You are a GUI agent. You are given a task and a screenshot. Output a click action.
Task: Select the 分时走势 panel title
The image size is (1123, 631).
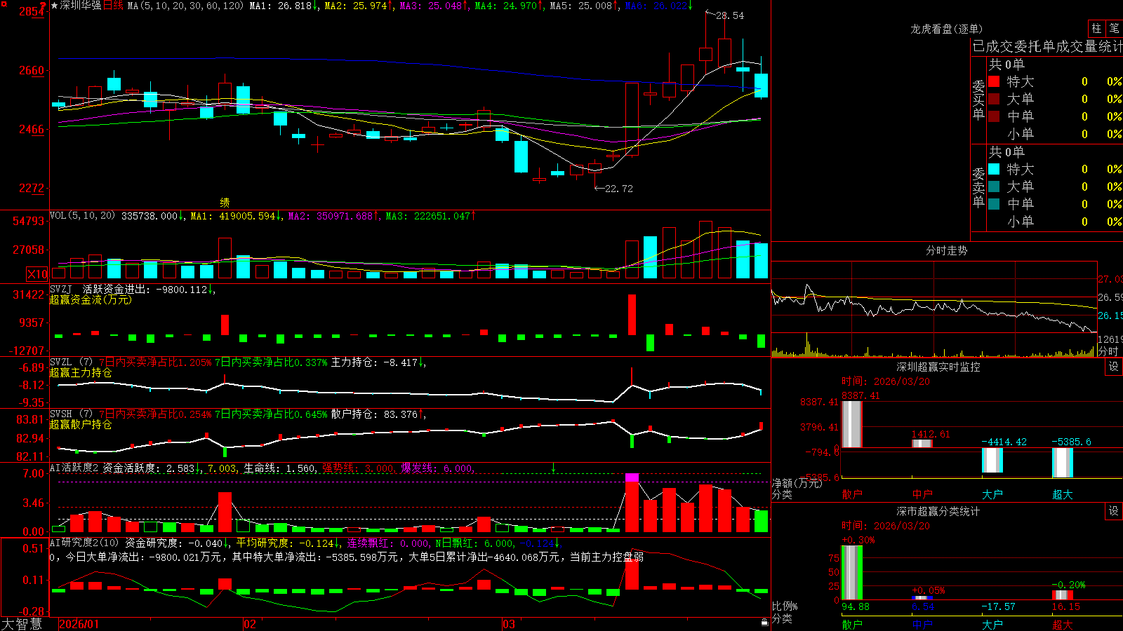(946, 250)
